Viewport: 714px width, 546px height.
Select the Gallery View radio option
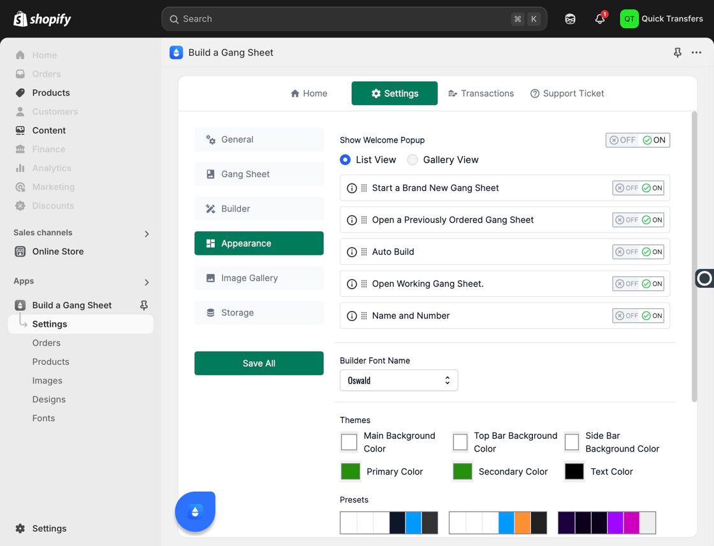pos(412,160)
